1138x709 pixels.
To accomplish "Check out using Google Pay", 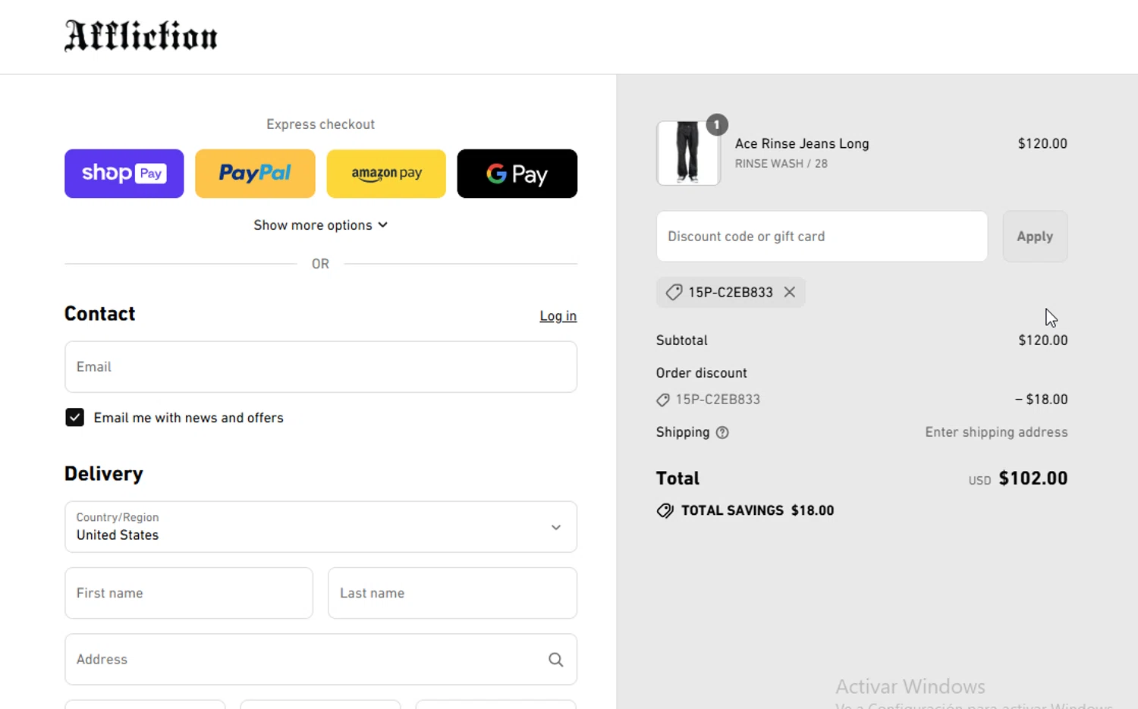I will click(517, 174).
